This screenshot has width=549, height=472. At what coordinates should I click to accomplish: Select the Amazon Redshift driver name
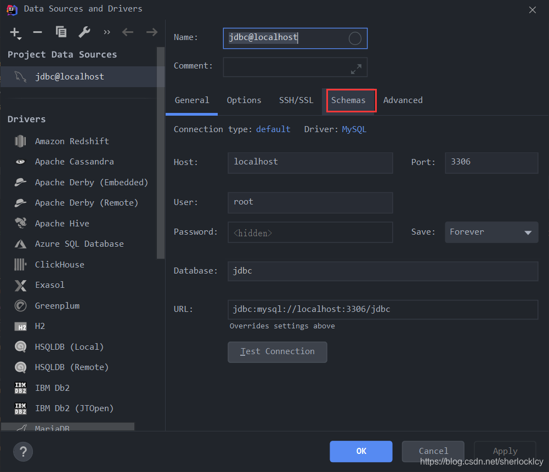tap(72, 141)
